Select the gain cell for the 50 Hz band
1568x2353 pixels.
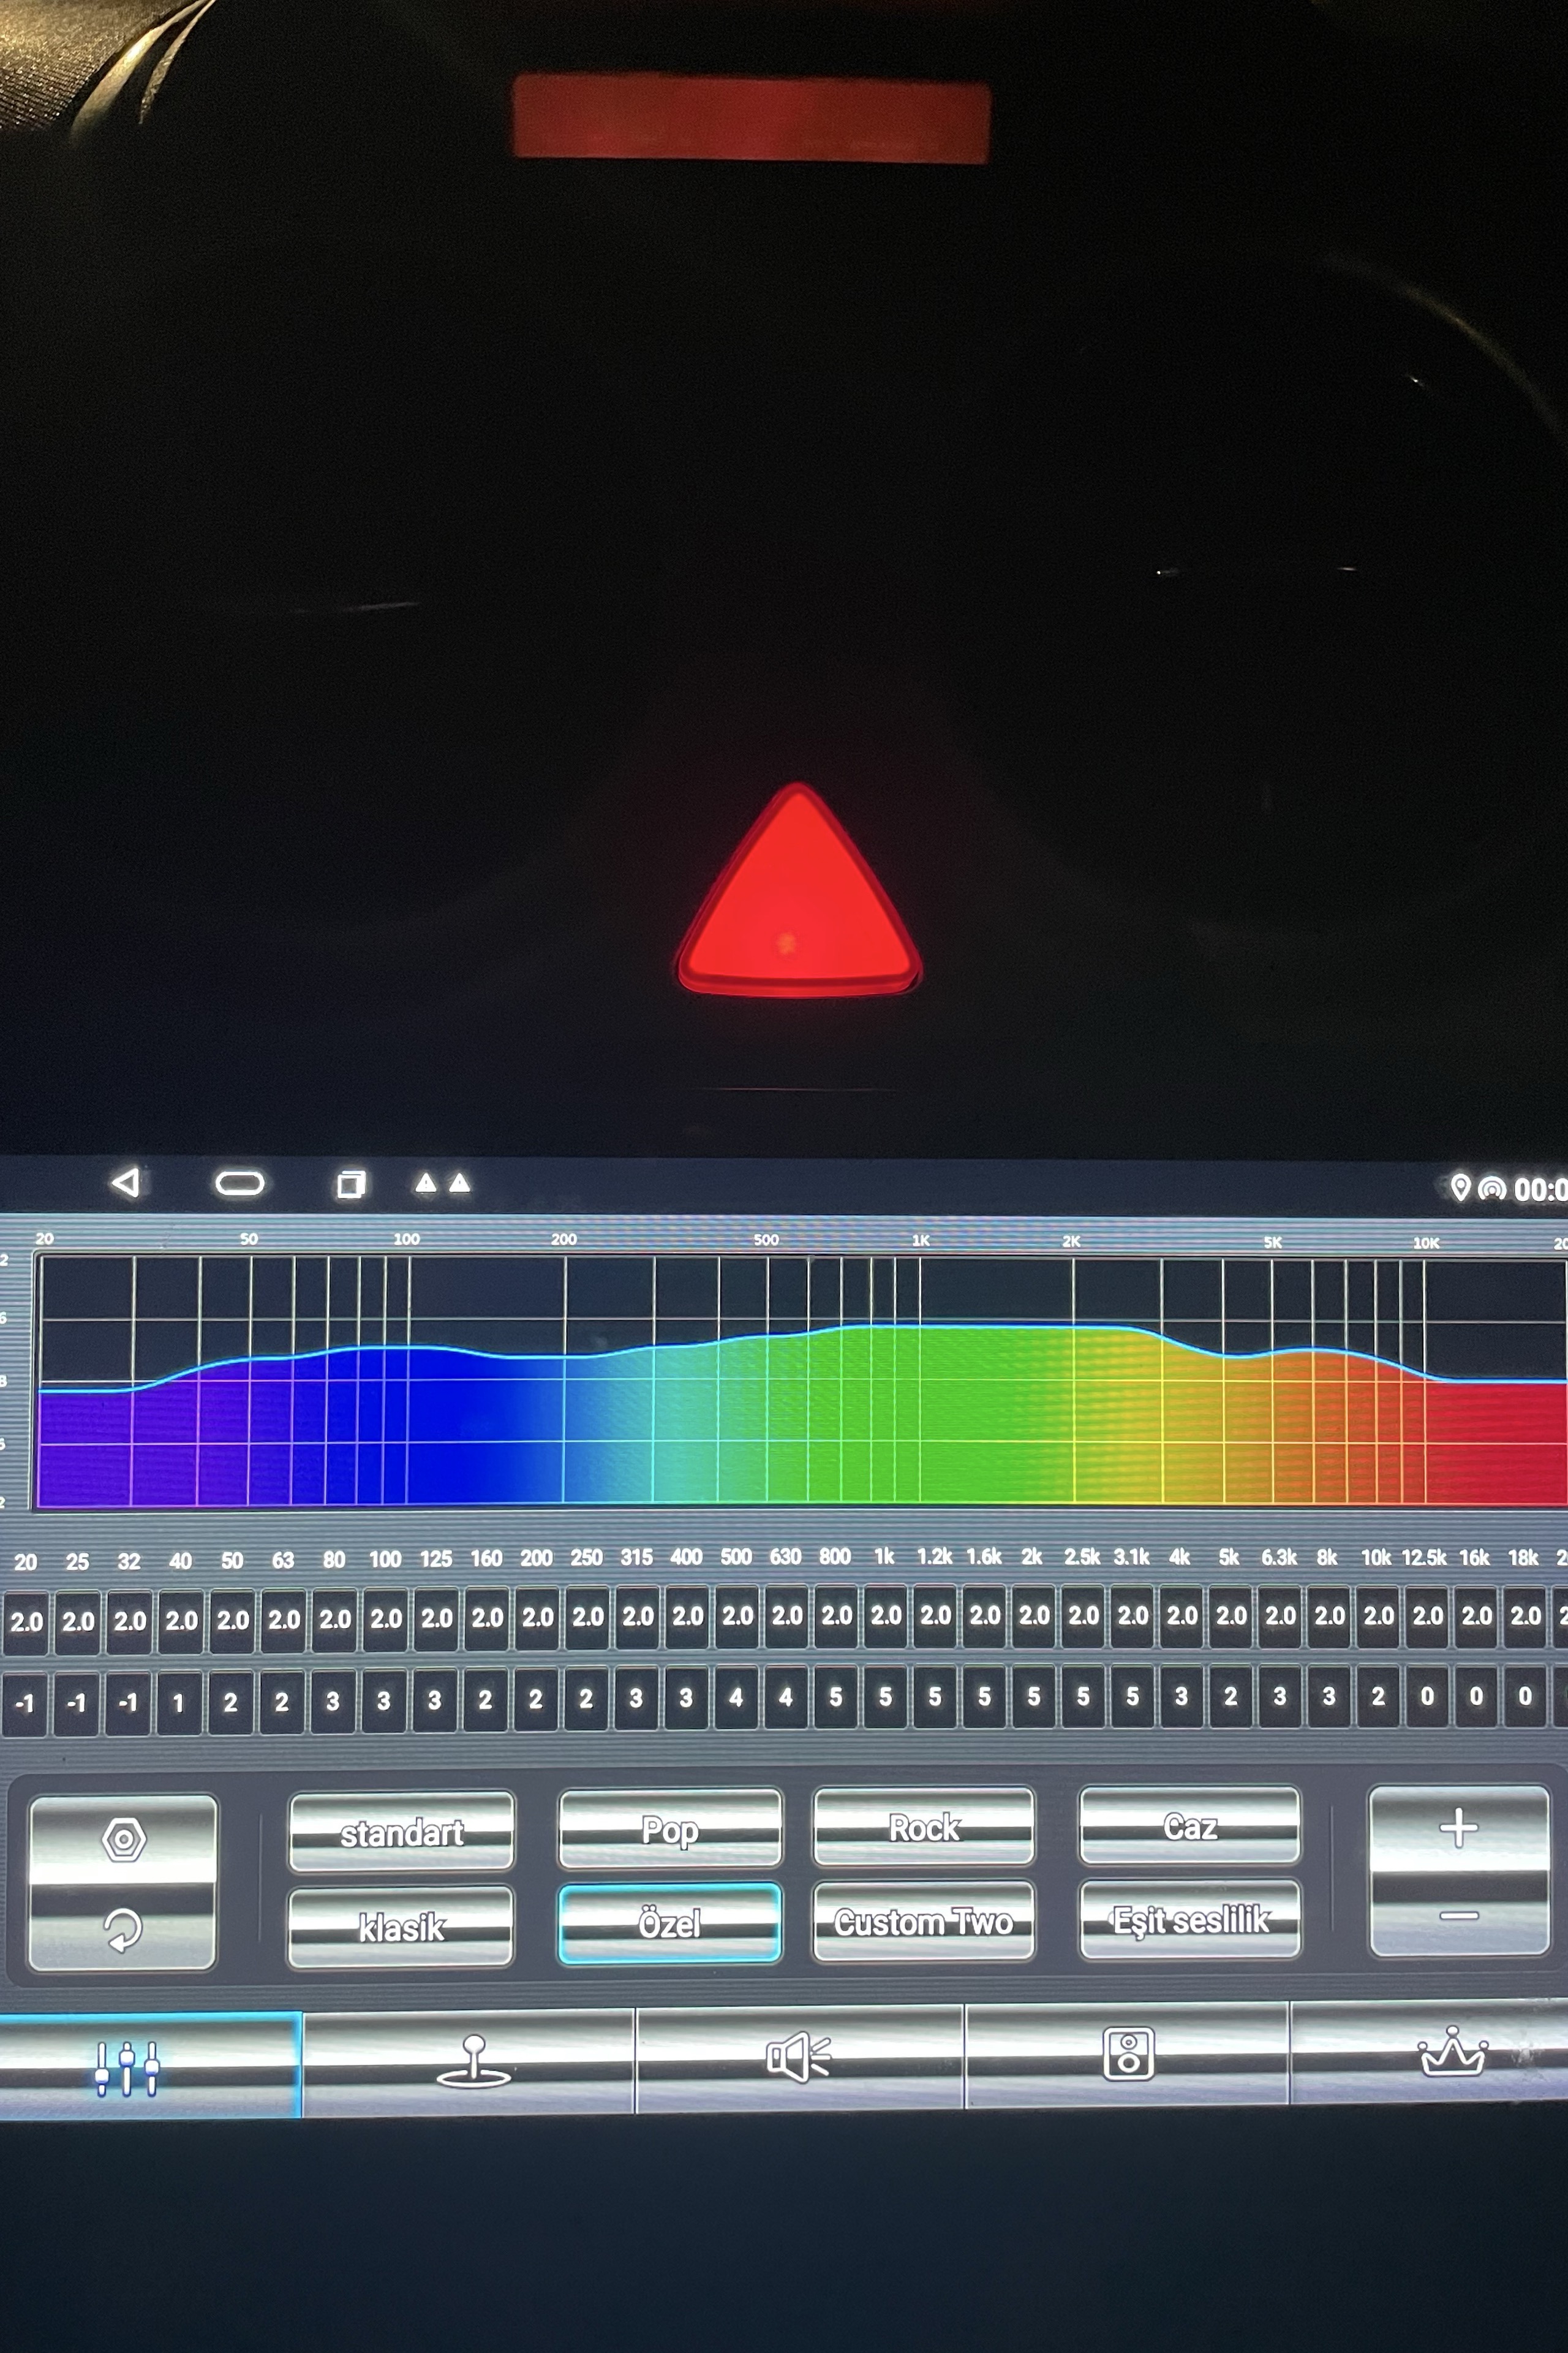230,1702
